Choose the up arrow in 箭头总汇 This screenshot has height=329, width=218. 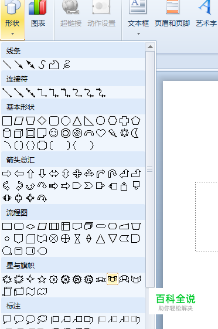pos(30,174)
